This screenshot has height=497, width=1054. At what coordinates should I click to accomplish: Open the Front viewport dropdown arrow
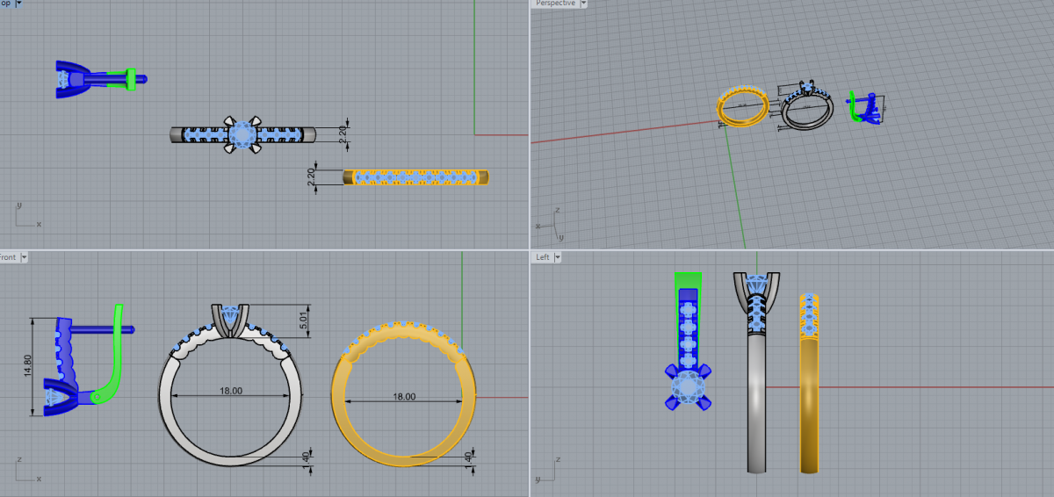tap(25, 257)
